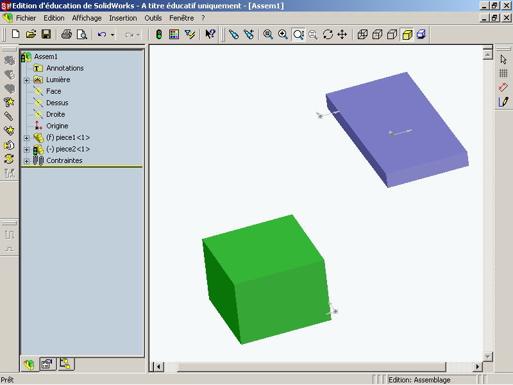
Task: Expand the (-) piece2<1> component
Action: tap(27, 150)
